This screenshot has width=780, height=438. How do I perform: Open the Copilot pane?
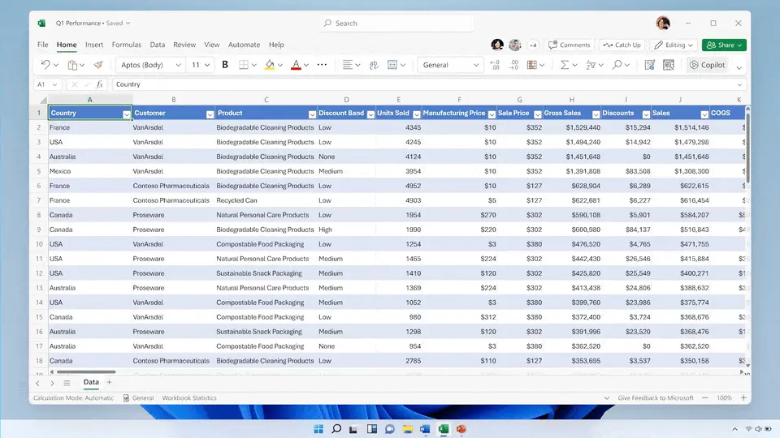(708, 65)
